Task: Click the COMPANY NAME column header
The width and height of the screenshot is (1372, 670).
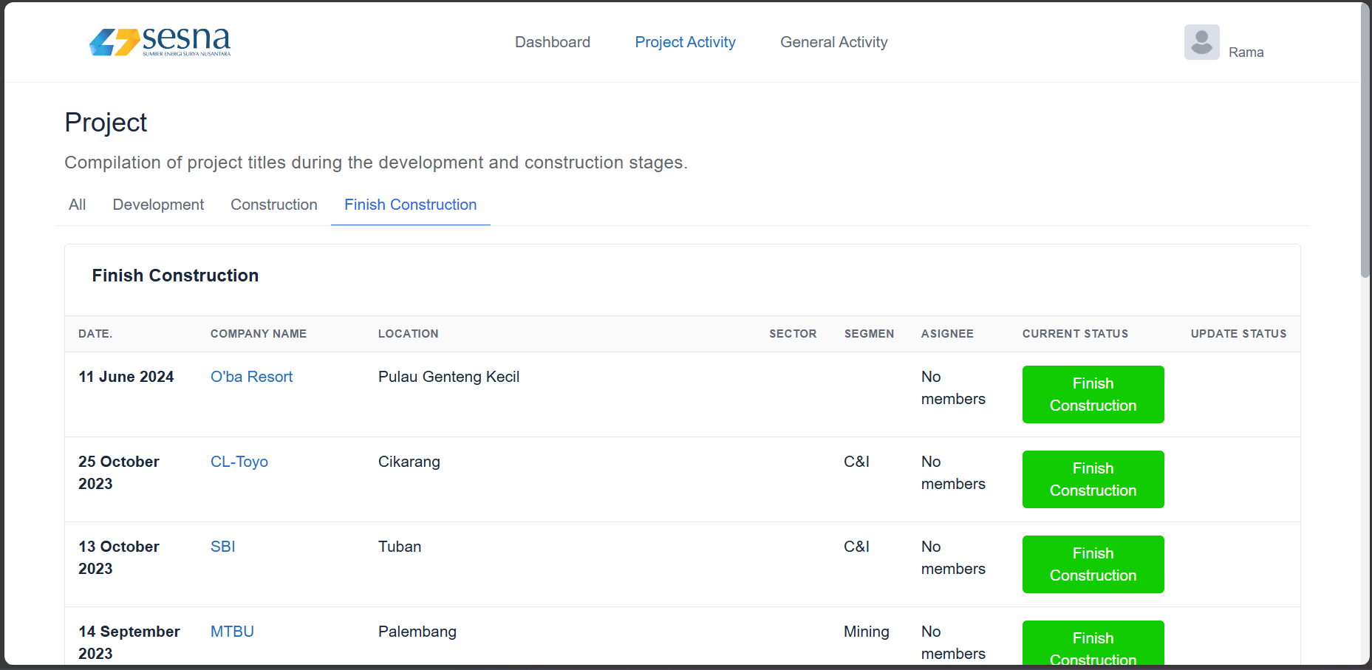Action: 259,334
